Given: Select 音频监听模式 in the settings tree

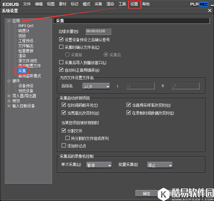Looking at the screenshot, I should (x=29, y=76).
